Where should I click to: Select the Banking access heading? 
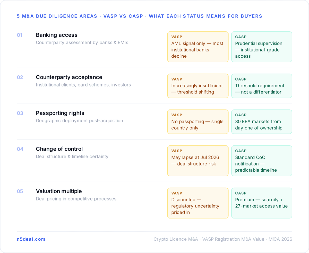(57, 35)
